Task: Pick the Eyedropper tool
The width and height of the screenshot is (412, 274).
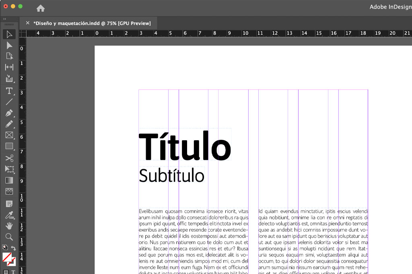Action: pos(9,215)
